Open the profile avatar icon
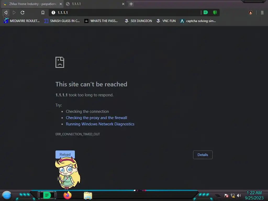The height and width of the screenshot is (201, 268). (250, 13)
